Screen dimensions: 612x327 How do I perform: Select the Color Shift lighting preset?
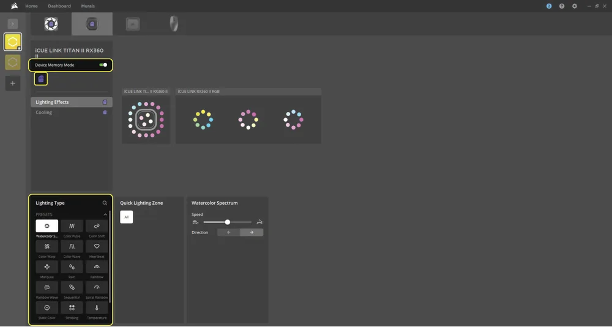click(97, 226)
